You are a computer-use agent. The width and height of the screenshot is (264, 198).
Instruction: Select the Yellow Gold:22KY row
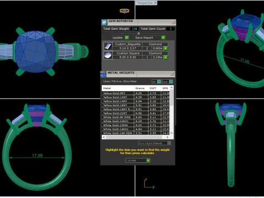(136, 113)
